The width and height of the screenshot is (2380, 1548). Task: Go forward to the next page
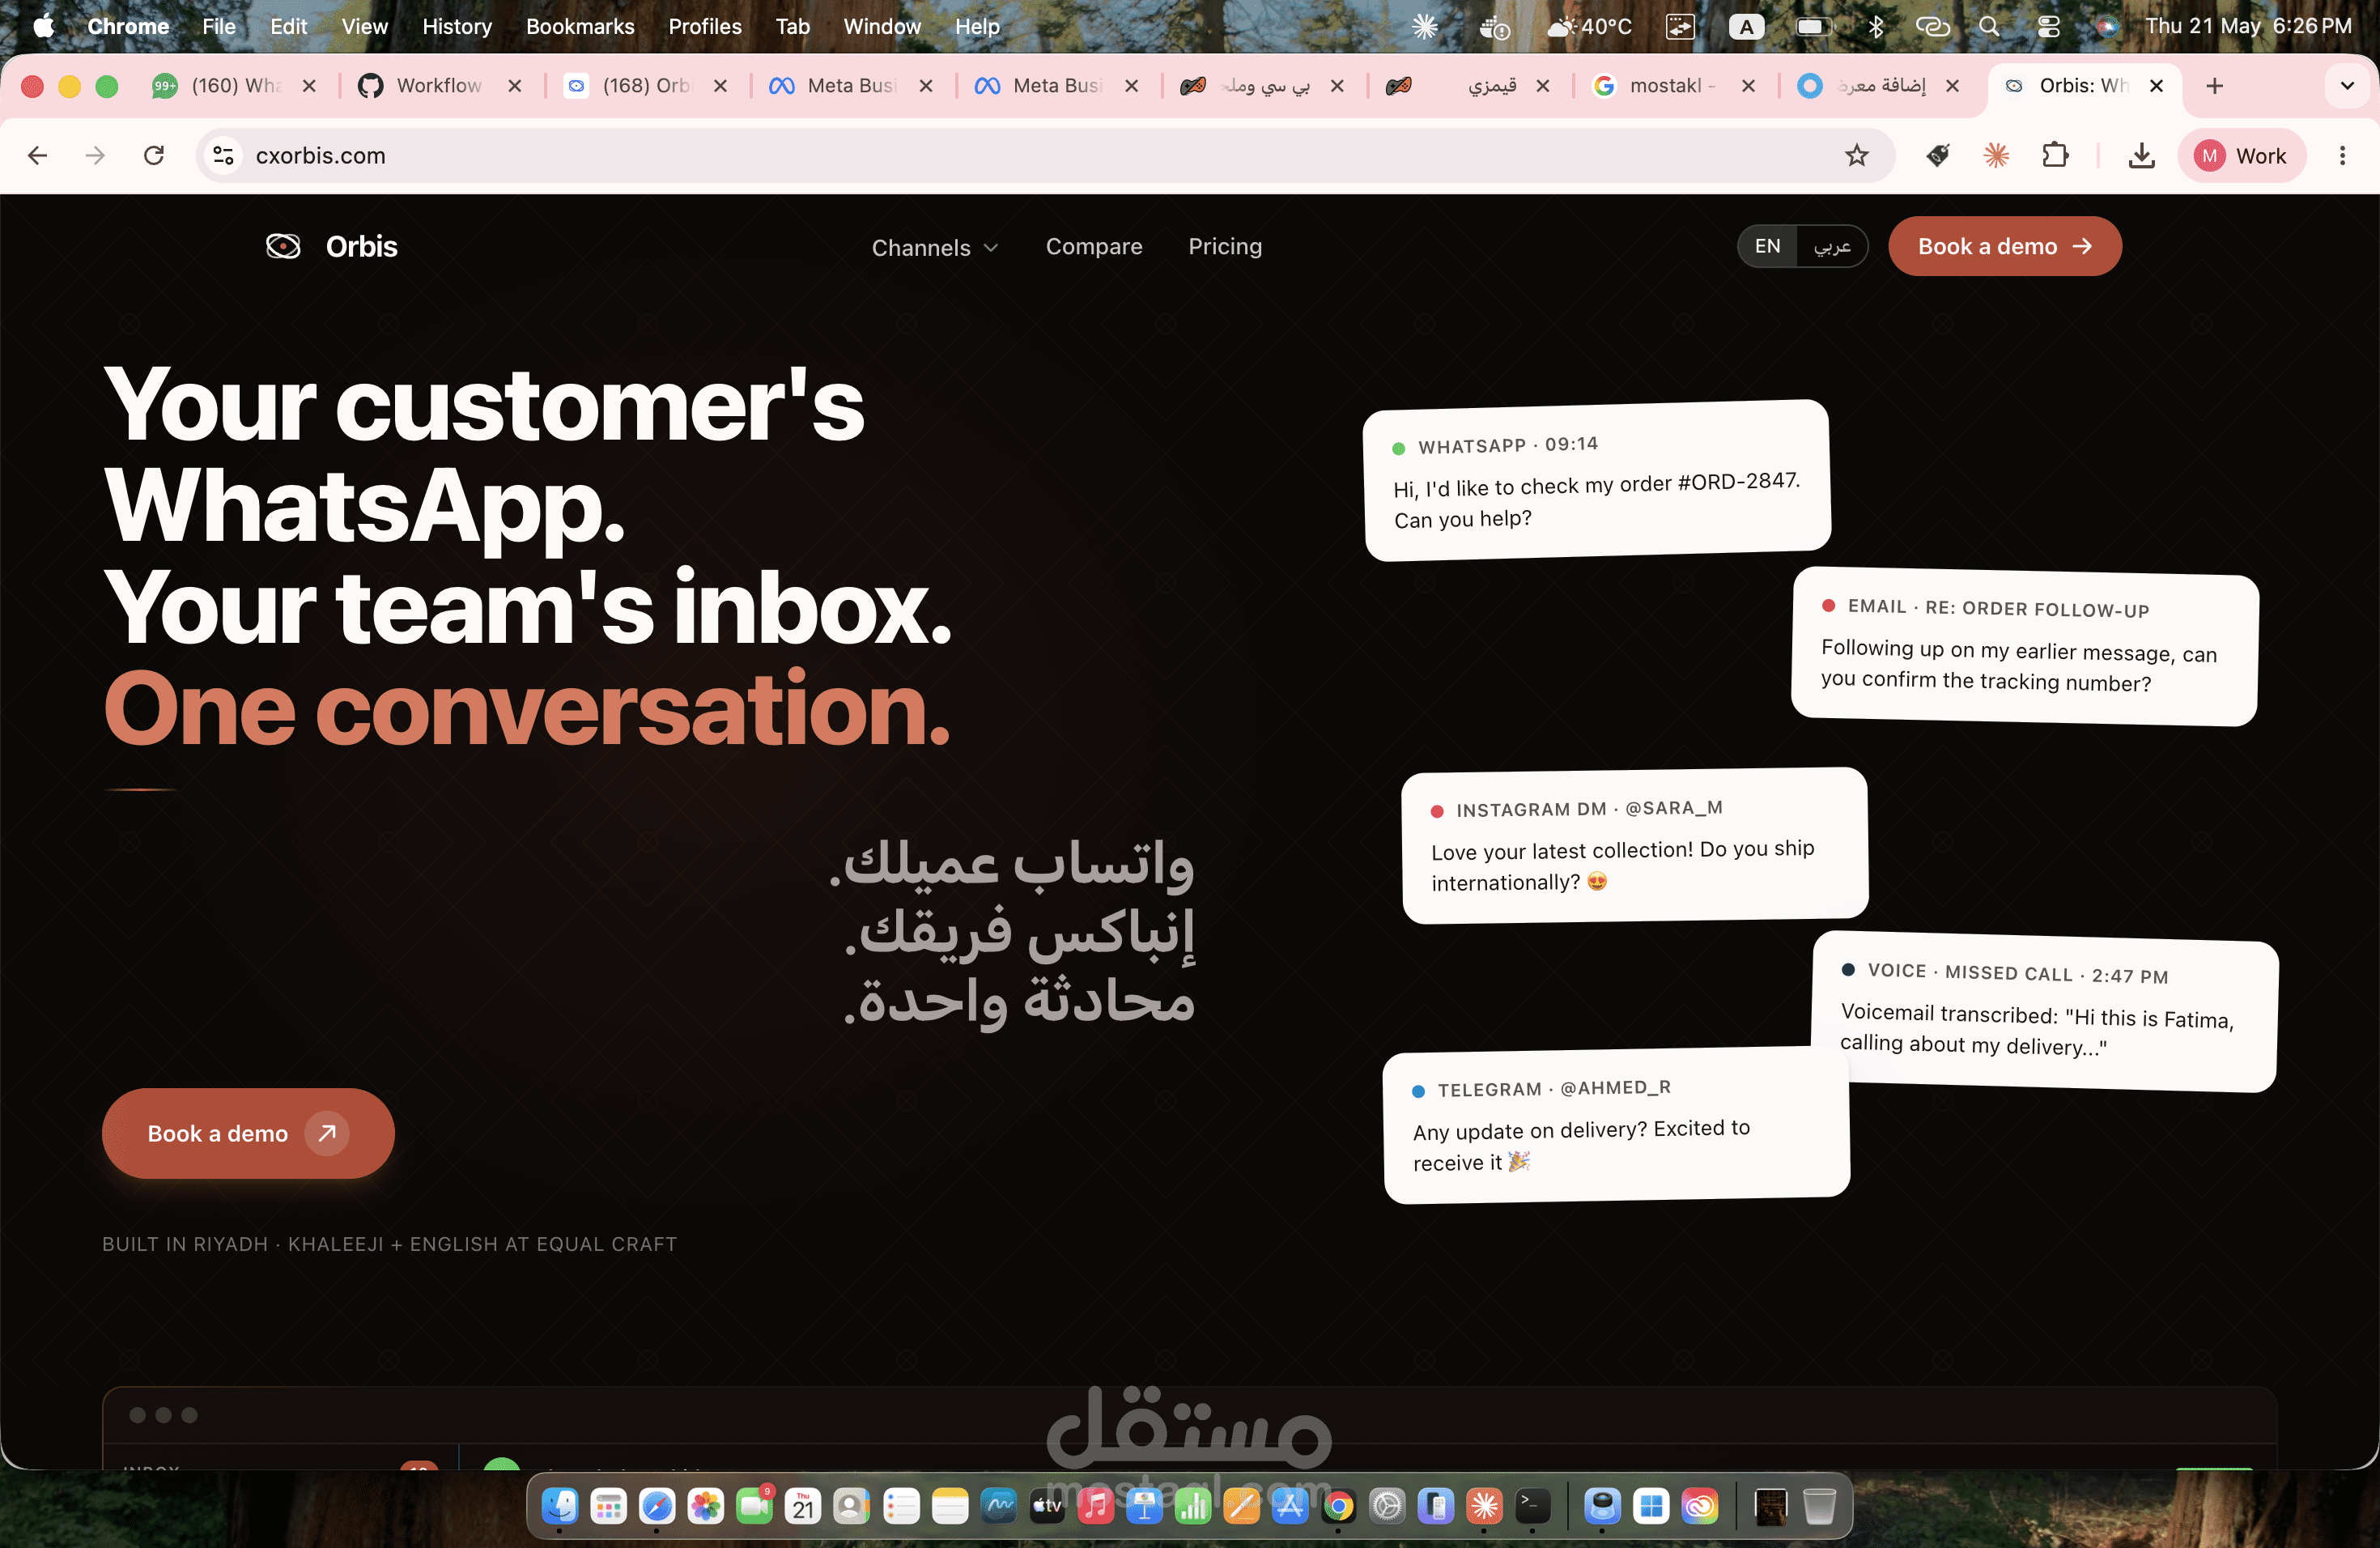coord(95,155)
